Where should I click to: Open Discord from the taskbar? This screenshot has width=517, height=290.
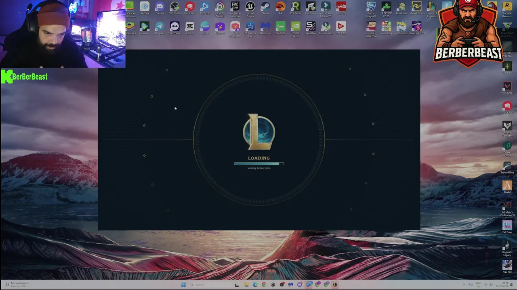(299, 285)
